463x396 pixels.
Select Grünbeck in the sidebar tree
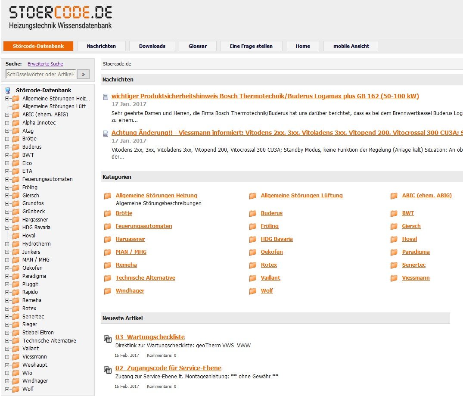pyautogui.click(x=34, y=211)
